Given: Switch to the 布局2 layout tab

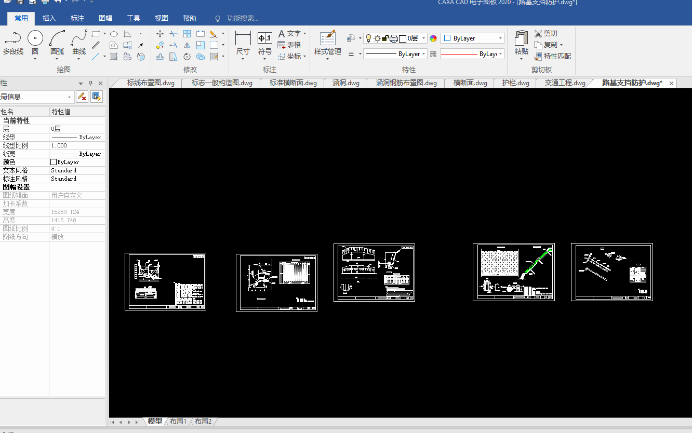Looking at the screenshot, I should 203,422.
